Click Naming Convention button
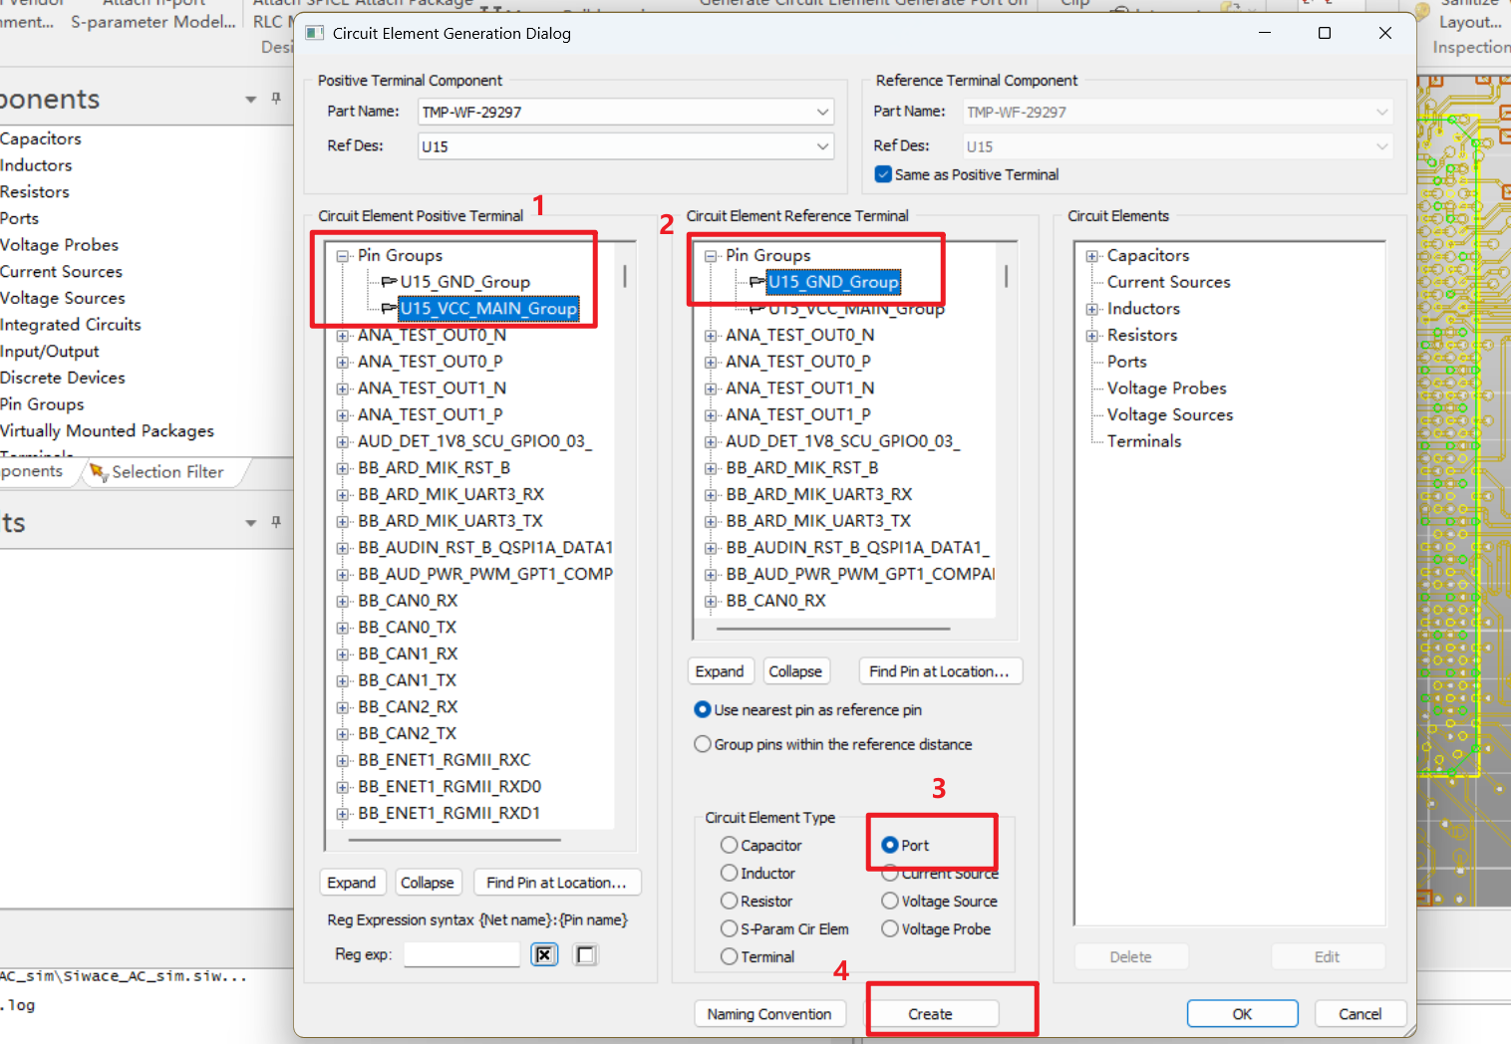The height and width of the screenshot is (1044, 1511). 769,1014
